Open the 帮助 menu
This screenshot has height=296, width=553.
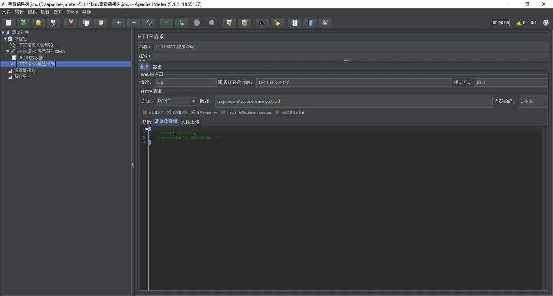point(87,12)
